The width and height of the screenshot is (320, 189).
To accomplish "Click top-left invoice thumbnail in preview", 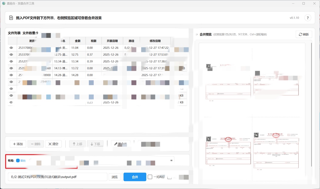I will tap(228, 82).
